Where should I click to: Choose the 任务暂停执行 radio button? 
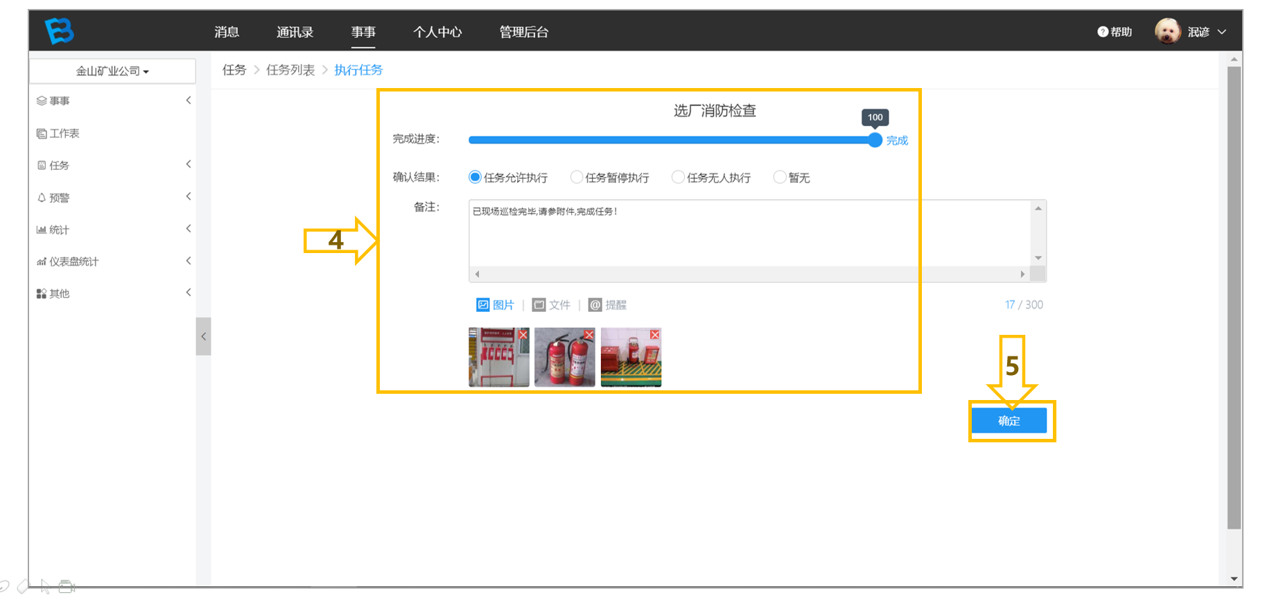click(576, 177)
